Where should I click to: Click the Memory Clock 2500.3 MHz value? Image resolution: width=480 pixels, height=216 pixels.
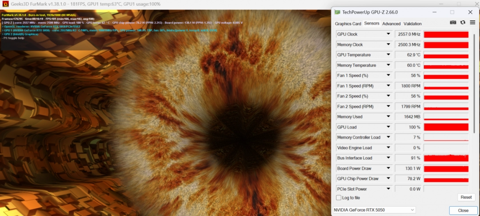[x=408, y=44]
